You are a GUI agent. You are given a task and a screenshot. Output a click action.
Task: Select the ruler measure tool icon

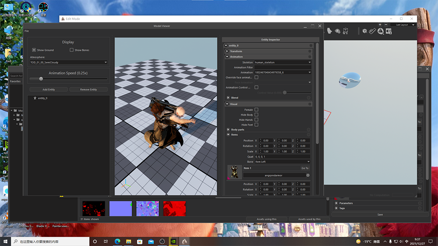(372, 31)
